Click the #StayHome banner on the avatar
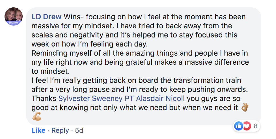 tap(14, 23)
